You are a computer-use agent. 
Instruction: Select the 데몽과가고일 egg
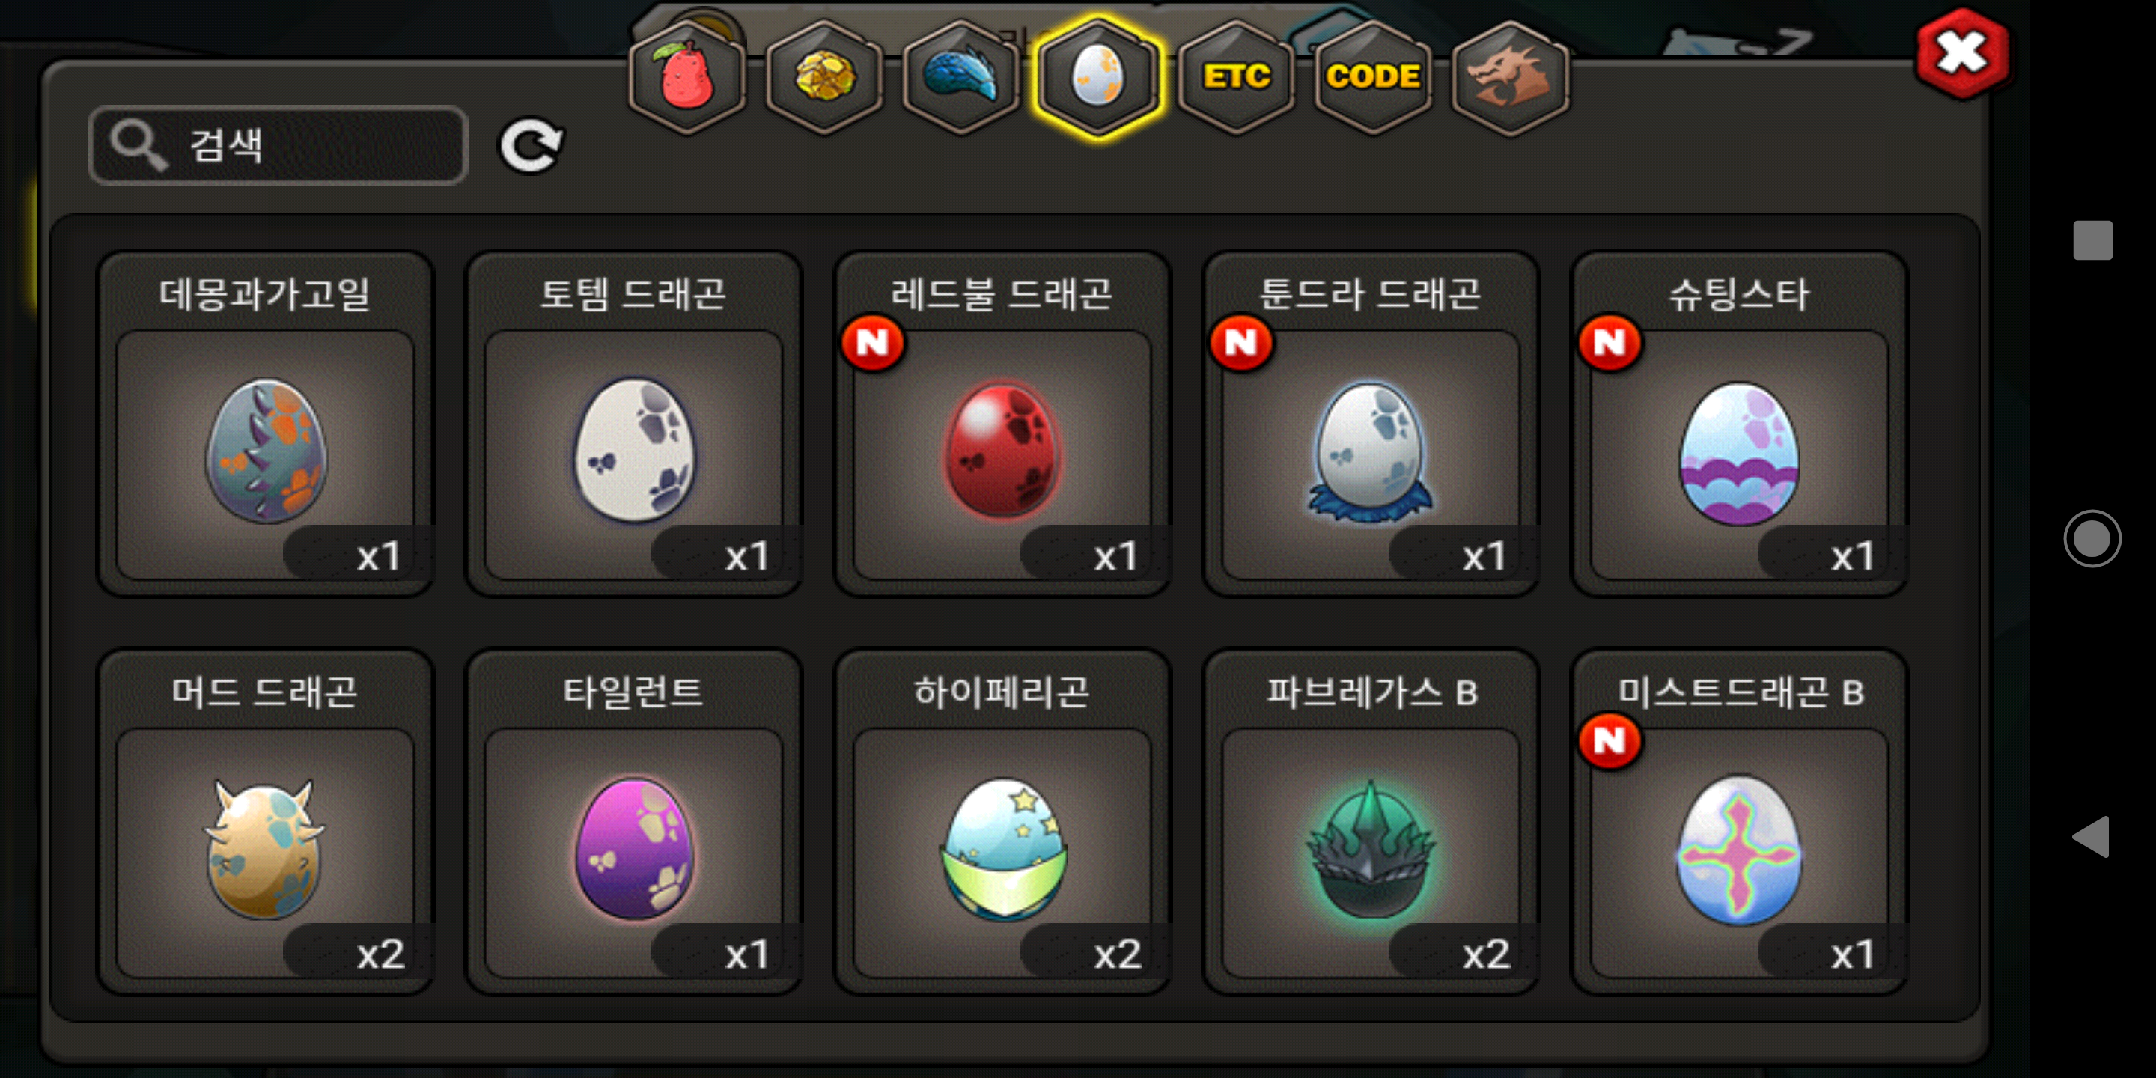(265, 424)
